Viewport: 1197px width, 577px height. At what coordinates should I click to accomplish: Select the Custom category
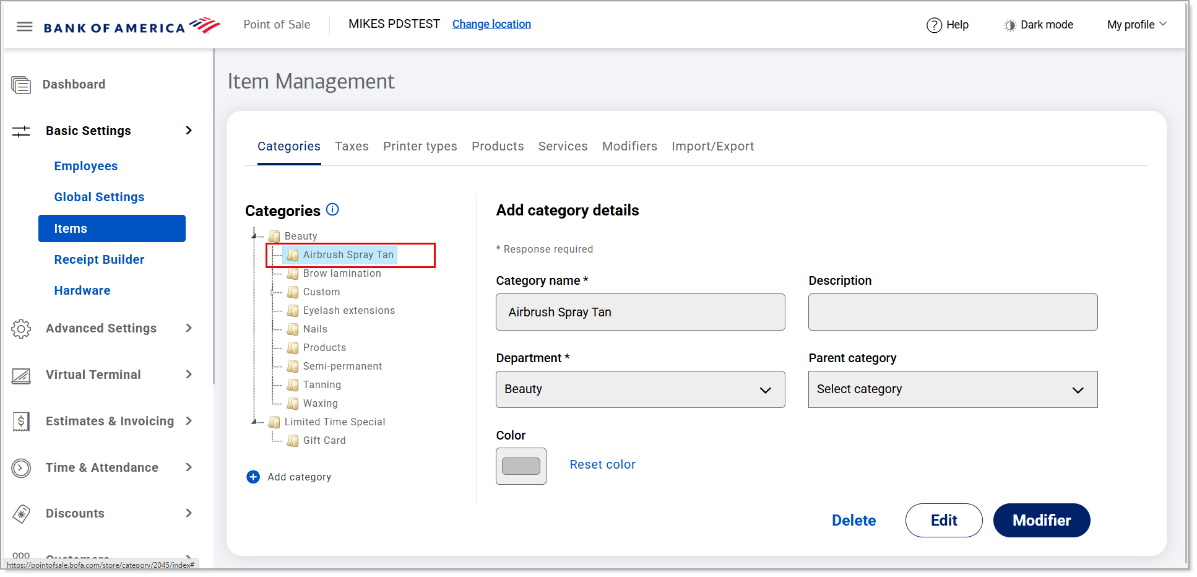point(321,292)
